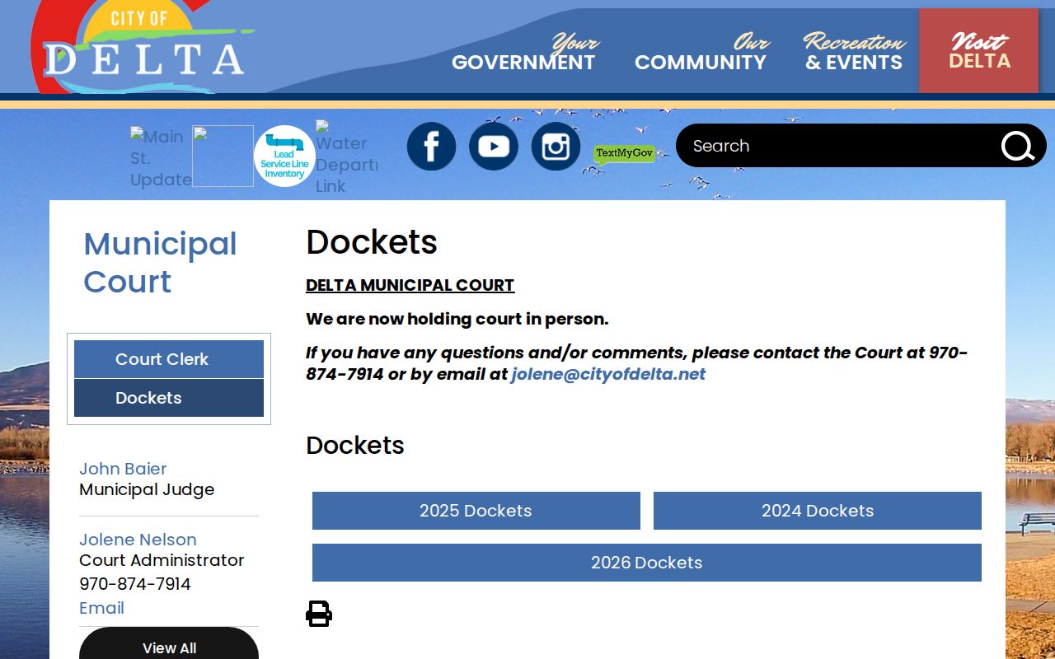The height and width of the screenshot is (659, 1055).
Task: Open the Visit Delta menu
Action: pos(979,51)
